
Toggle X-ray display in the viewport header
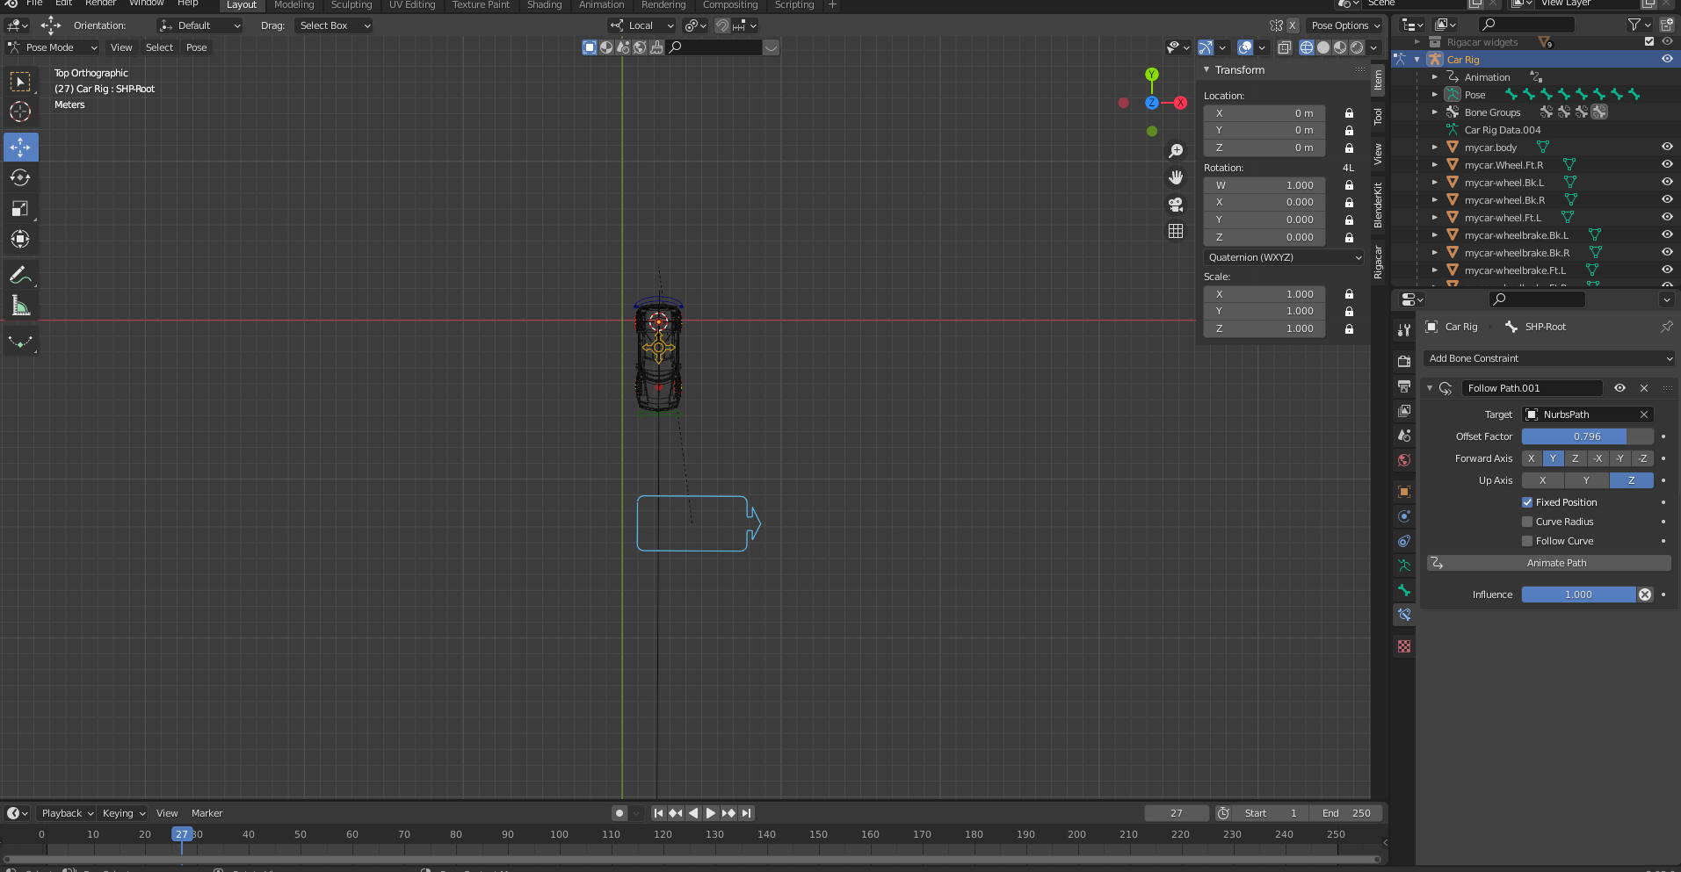tap(1284, 47)
